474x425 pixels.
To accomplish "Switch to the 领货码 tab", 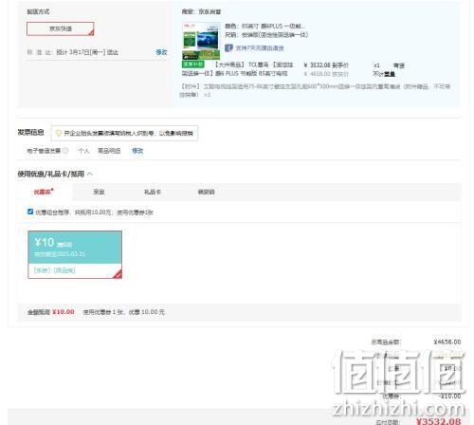I will [x=206, y=192].
